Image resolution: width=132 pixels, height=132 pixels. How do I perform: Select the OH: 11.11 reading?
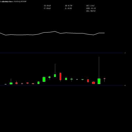point(91,8)
